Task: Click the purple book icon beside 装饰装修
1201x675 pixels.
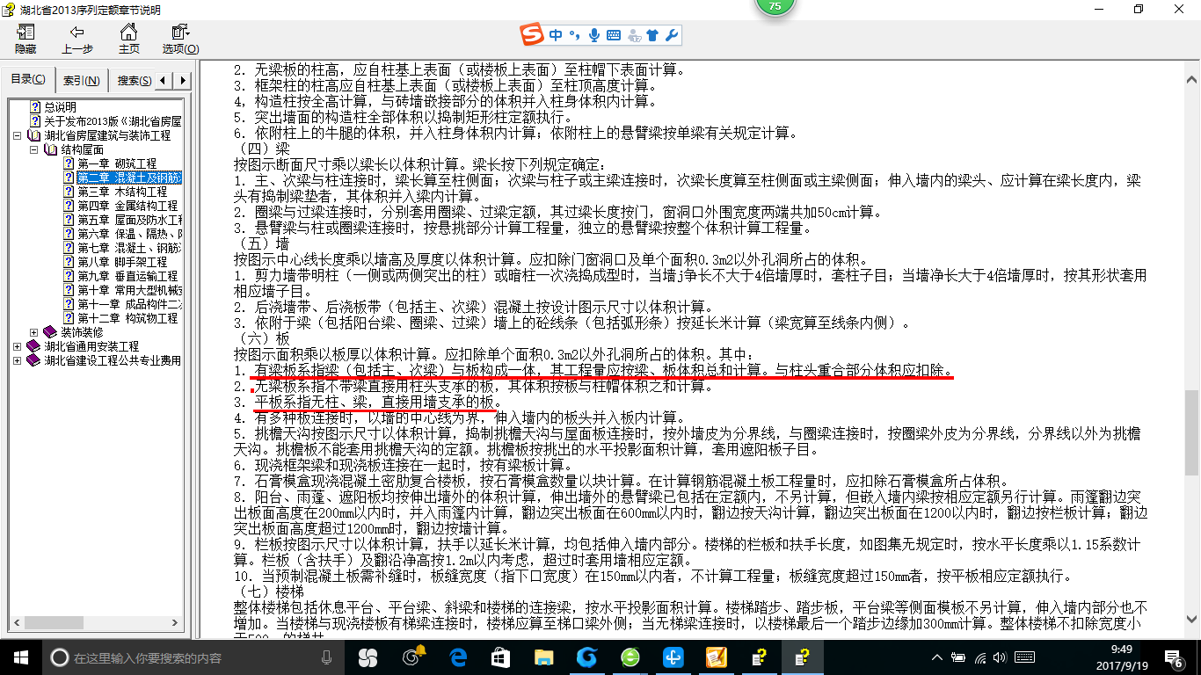Action: (x=50, y=332)
